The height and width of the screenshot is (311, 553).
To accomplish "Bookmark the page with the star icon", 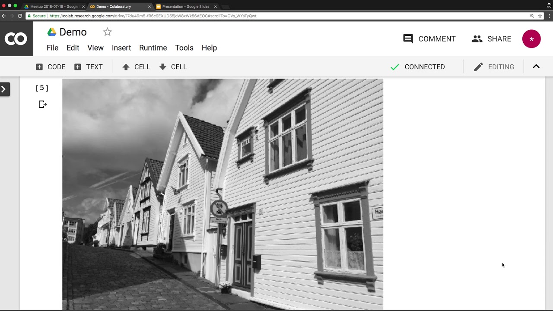I will pos(540,16).
